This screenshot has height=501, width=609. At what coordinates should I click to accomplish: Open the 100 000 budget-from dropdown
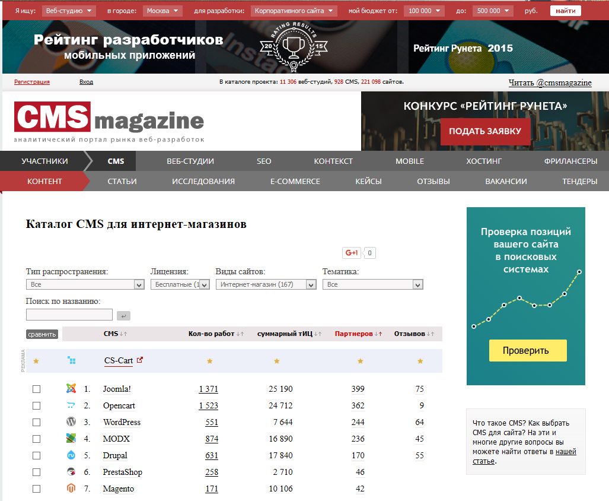tap(424, 11)
